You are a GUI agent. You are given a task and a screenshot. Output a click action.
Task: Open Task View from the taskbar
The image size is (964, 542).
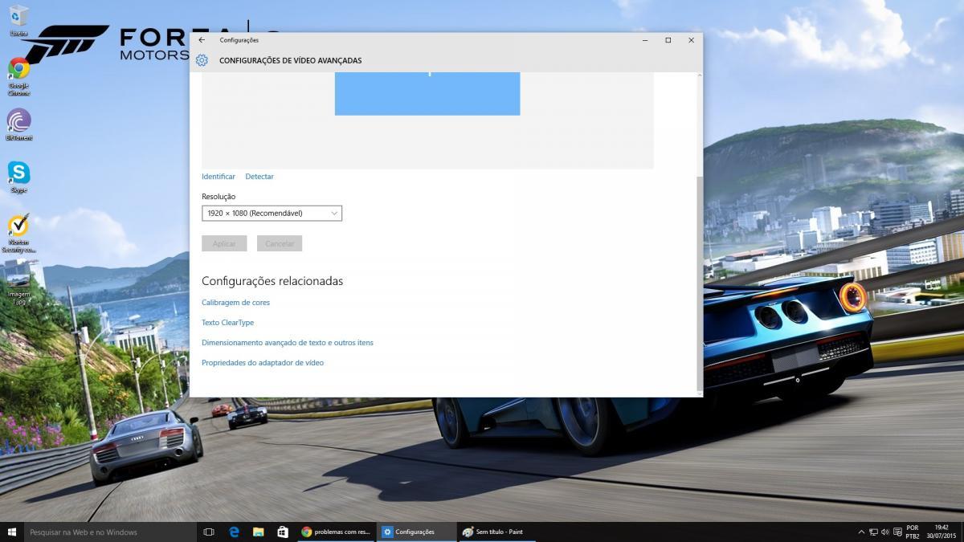coord(209,532)
